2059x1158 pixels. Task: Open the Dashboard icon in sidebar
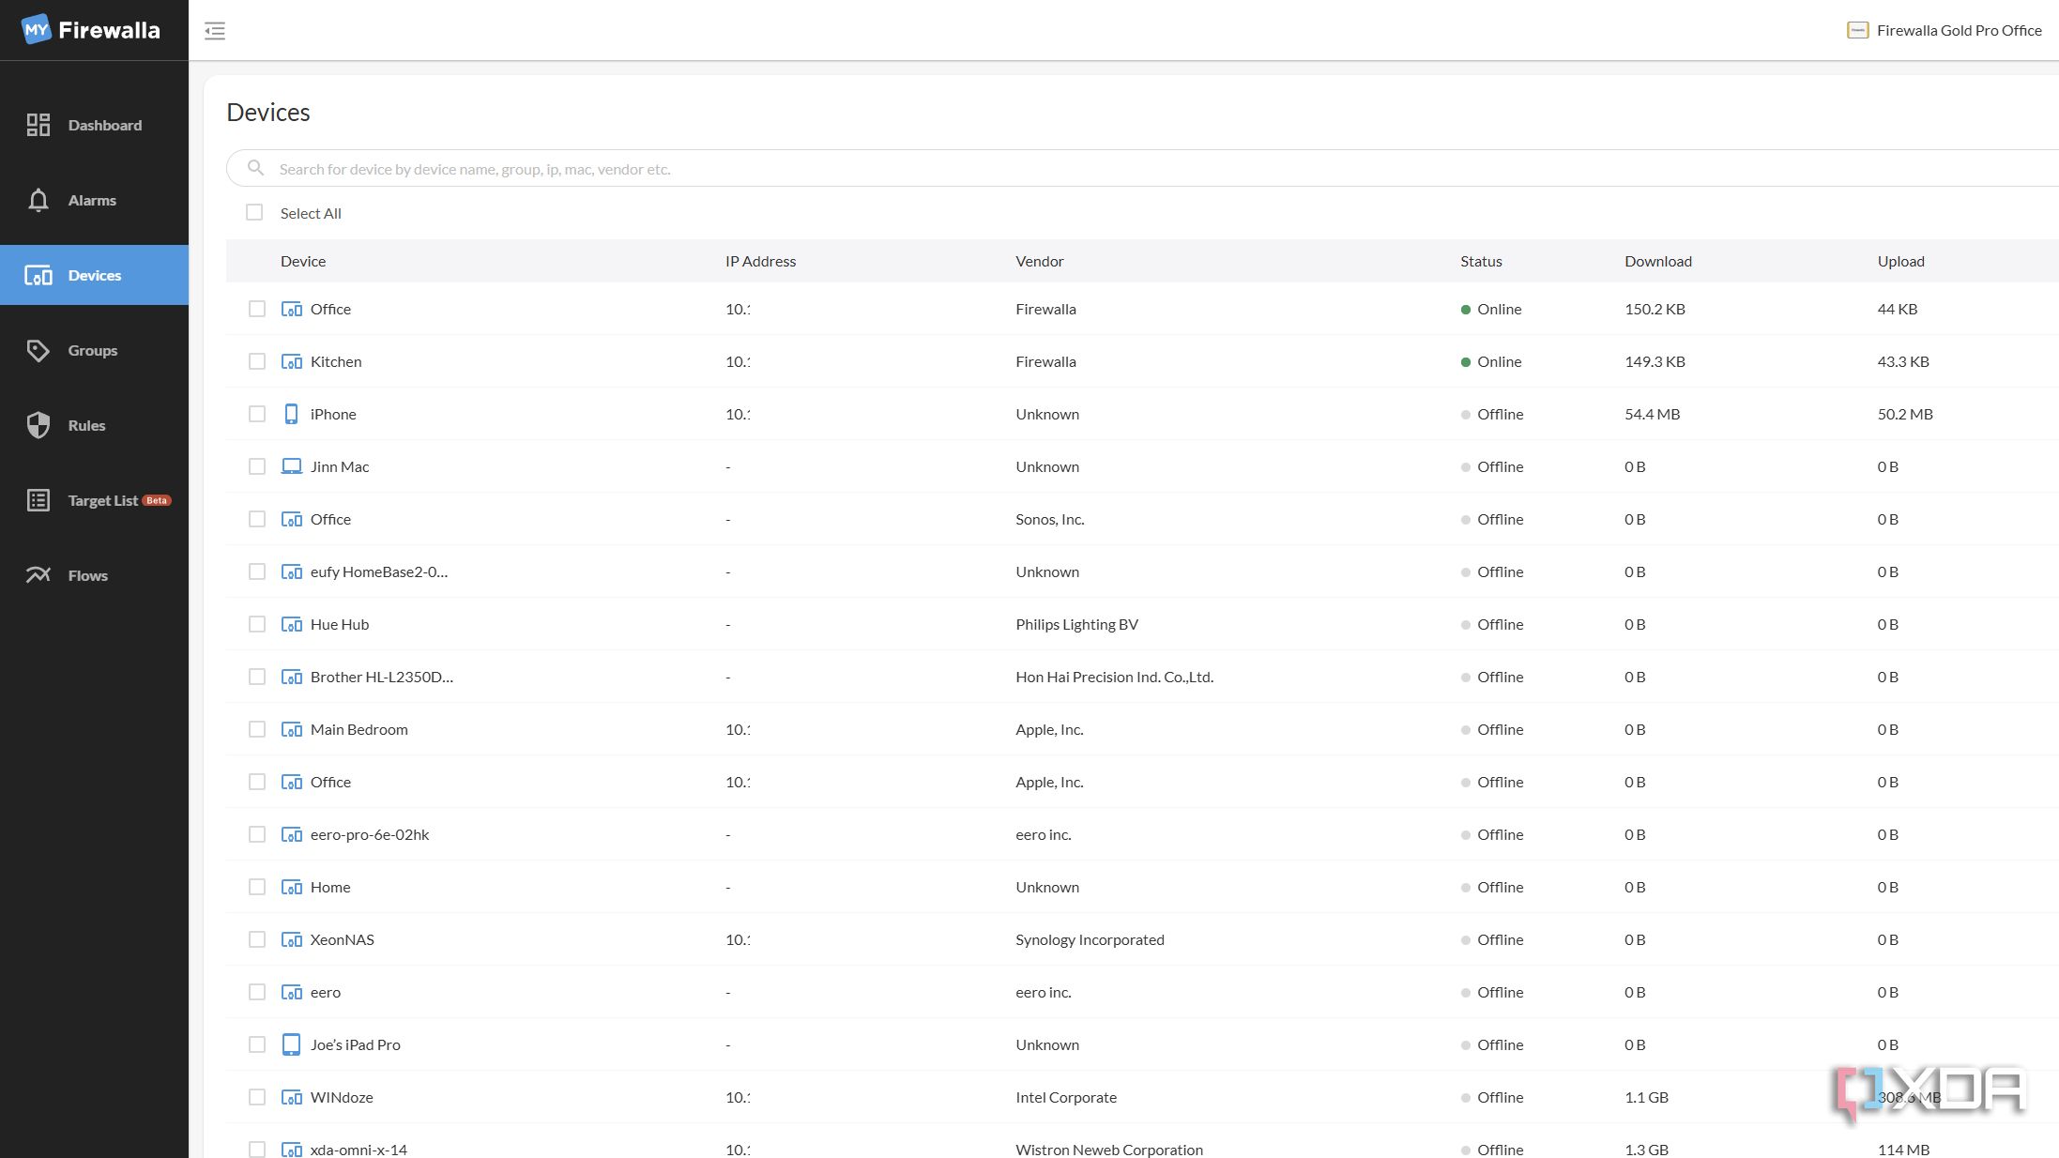[38, 125]
